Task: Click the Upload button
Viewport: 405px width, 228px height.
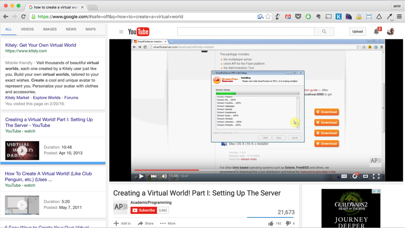Action: 357,32
